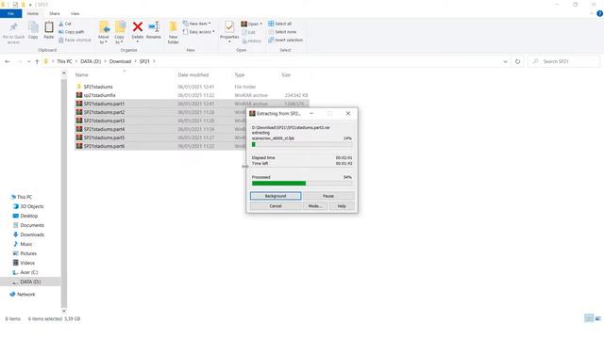Click the Properties icon
Screen dimensions: 604x339
(x=229, y=27)
